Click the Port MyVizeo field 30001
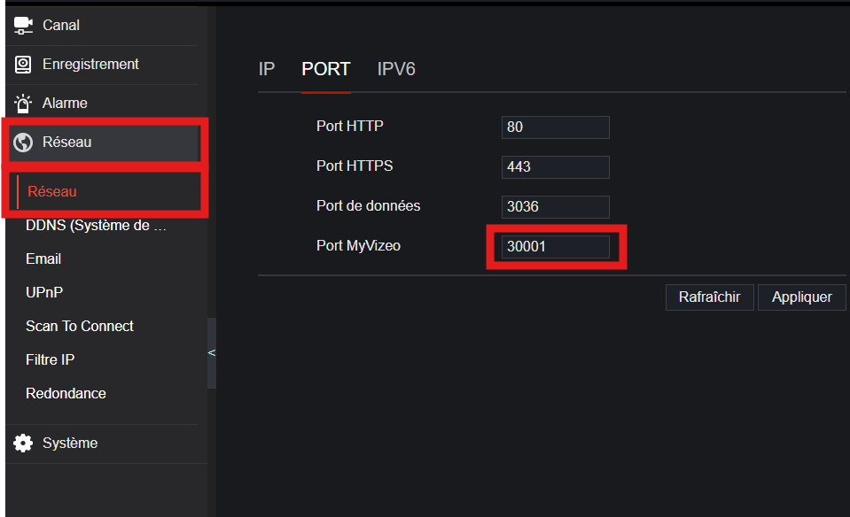This screenshot has height=517, width=850. [x=555, y=247]
